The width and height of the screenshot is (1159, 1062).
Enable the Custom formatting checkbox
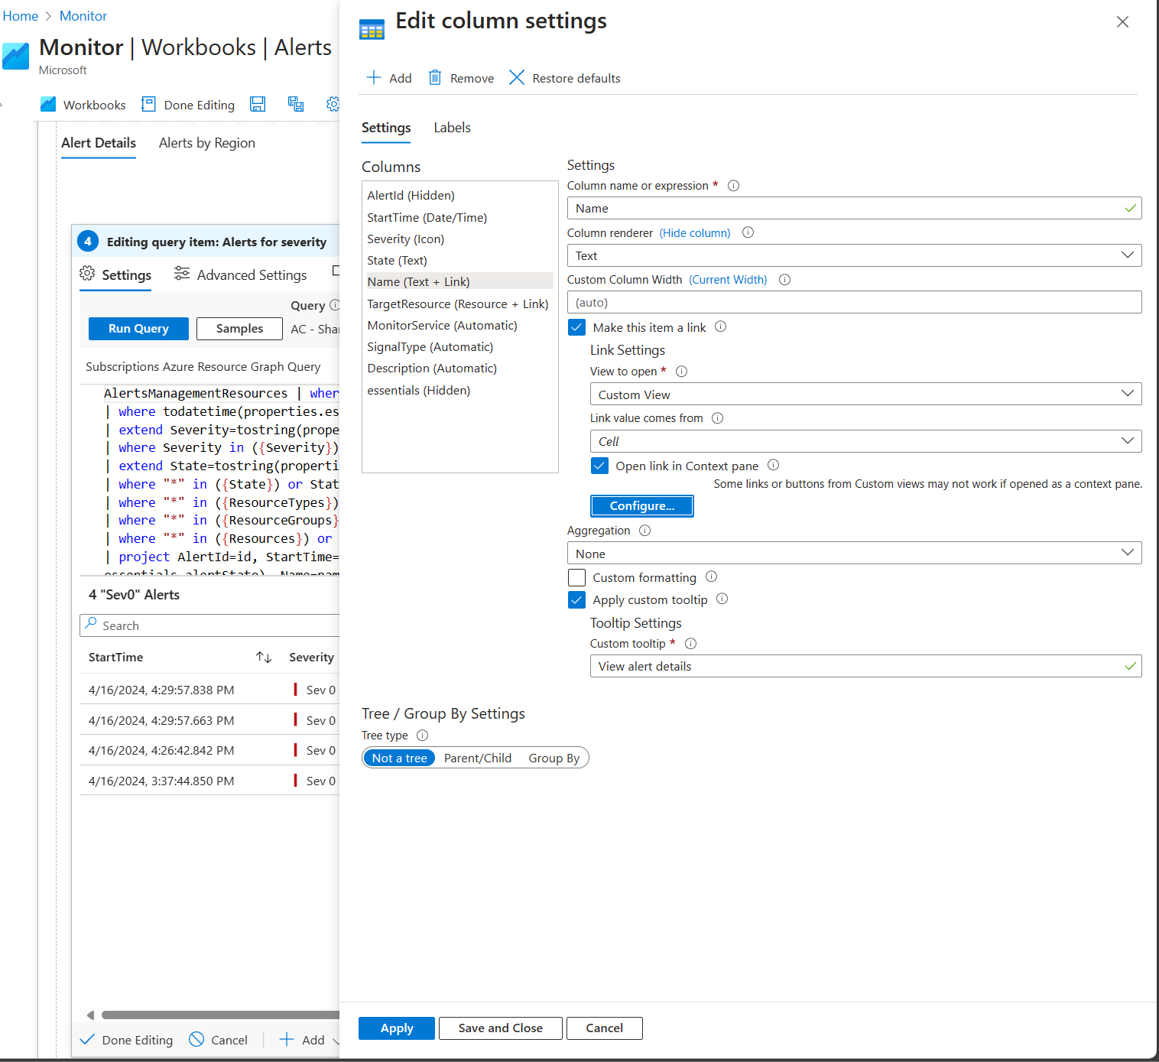point(577,577)
